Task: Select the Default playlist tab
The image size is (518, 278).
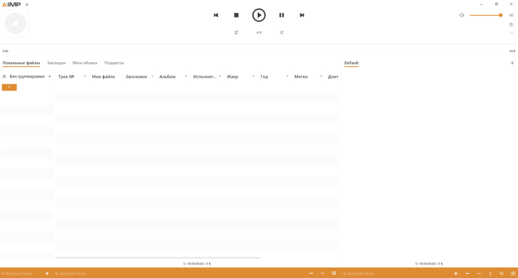Action: (351, 63)
